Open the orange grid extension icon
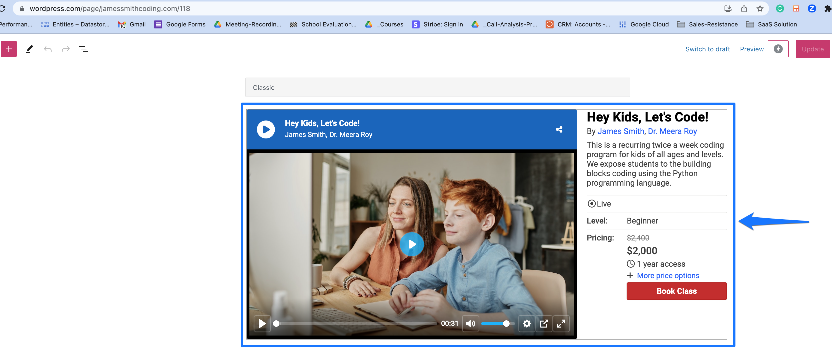 [796, 8]
